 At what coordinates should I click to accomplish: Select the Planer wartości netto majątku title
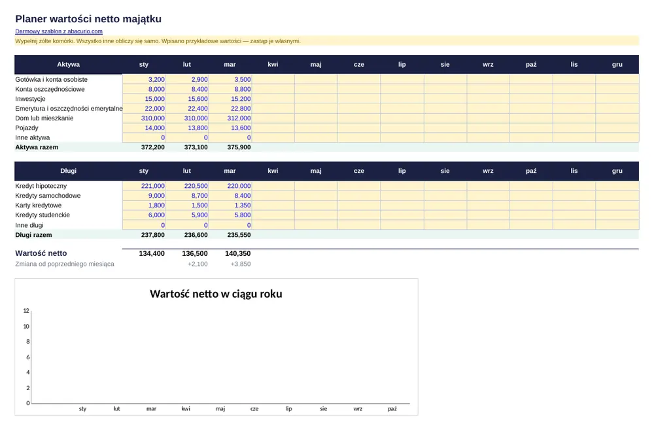pyautogui.click(x=88, y=19)
